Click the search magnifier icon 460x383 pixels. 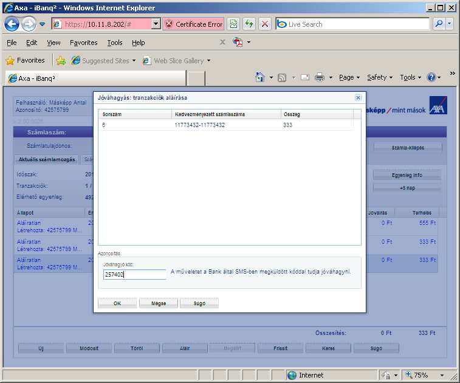439,24
